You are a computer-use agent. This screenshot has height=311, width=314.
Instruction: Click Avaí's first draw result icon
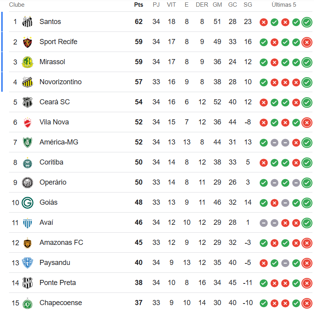(264, 223)
